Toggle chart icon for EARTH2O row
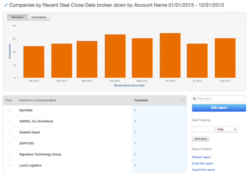The image size is (249, 173). point(10,144)
